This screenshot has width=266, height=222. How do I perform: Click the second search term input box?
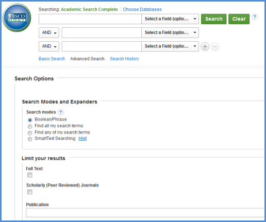[102, 32]
